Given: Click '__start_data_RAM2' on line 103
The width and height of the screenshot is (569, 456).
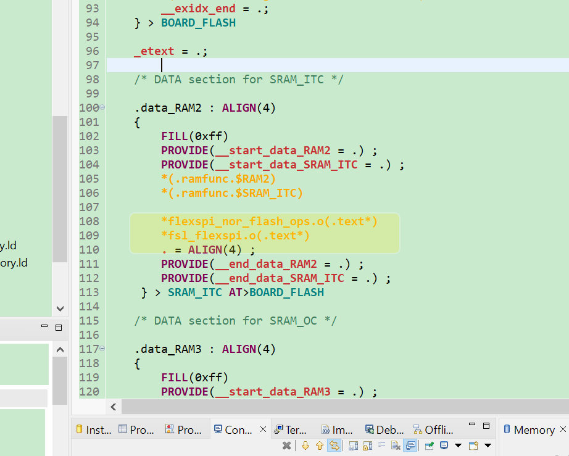Looking at the screenshot, I should pos(273,150).
